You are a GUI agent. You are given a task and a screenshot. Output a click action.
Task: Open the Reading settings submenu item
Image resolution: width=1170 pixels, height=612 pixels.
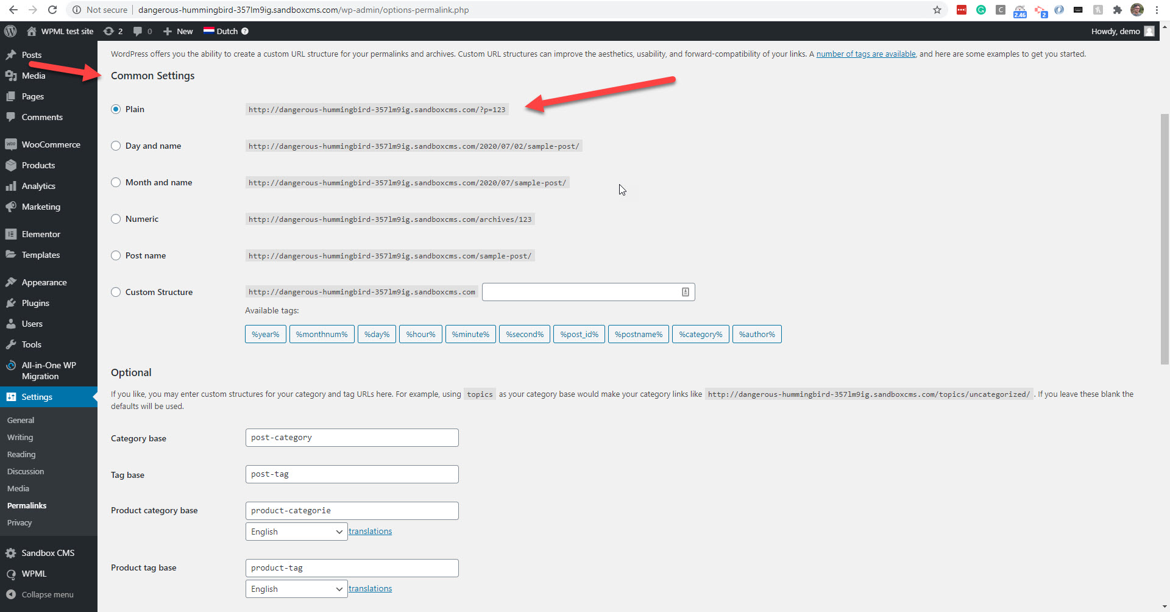pos(21,454)
